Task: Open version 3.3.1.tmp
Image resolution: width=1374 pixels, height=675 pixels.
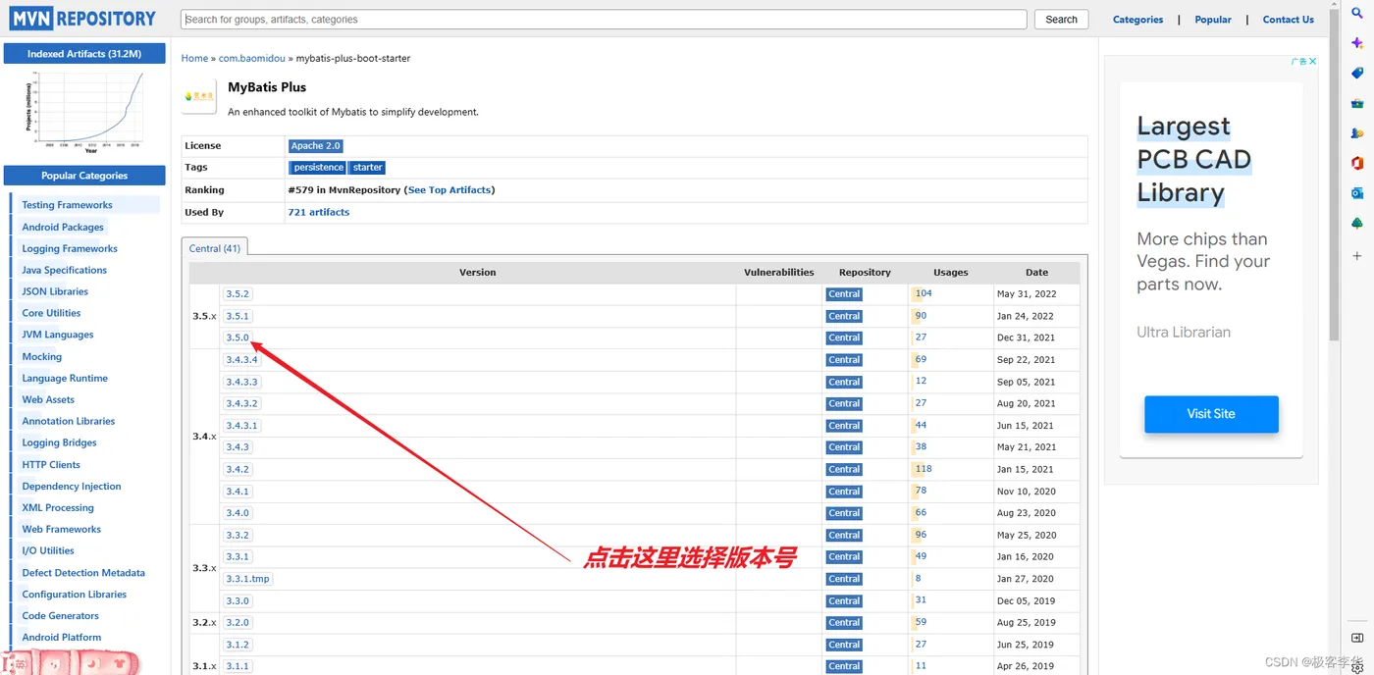Action: pyautogui.click(x=247, y=579)
